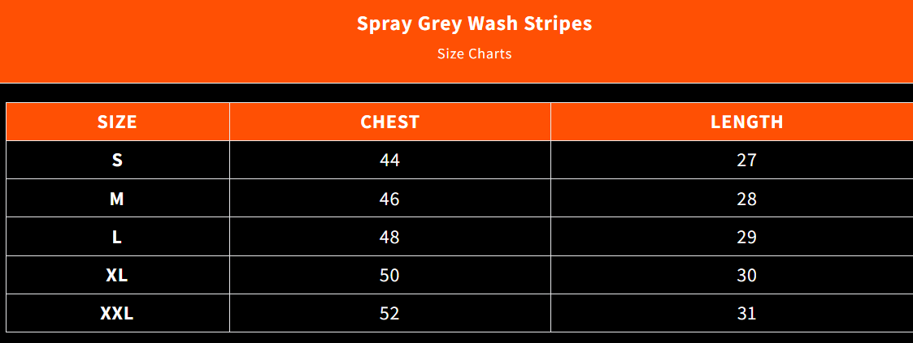Select chest value 48 cell
Viewport: 913px width, 343px height.
point(390,237)
